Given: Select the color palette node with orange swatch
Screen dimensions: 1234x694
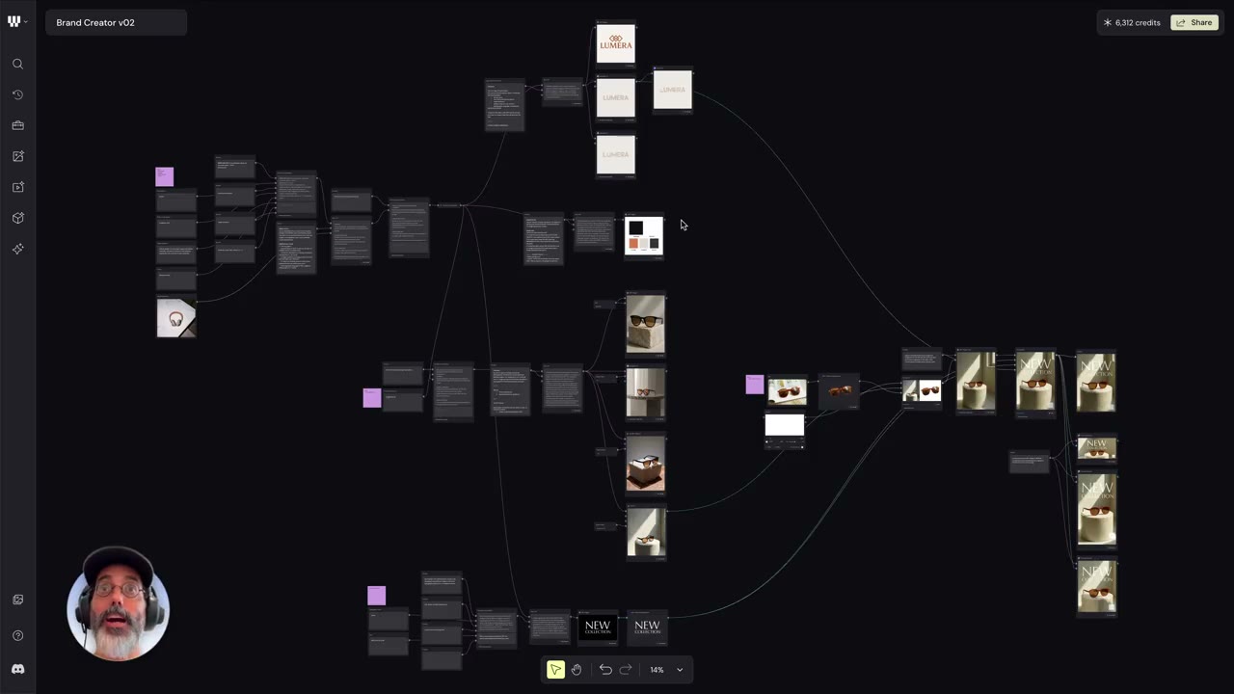Looking at the screenshot, I should (644, 236).
